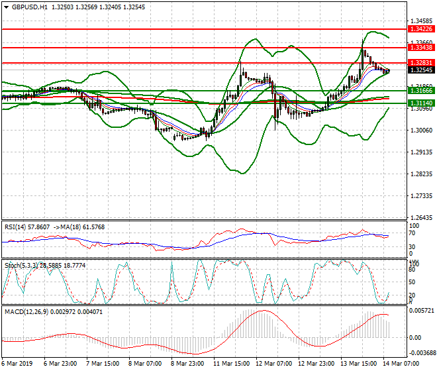
Task: Select the green 1.31140 price label
Action: click(421, 103)
